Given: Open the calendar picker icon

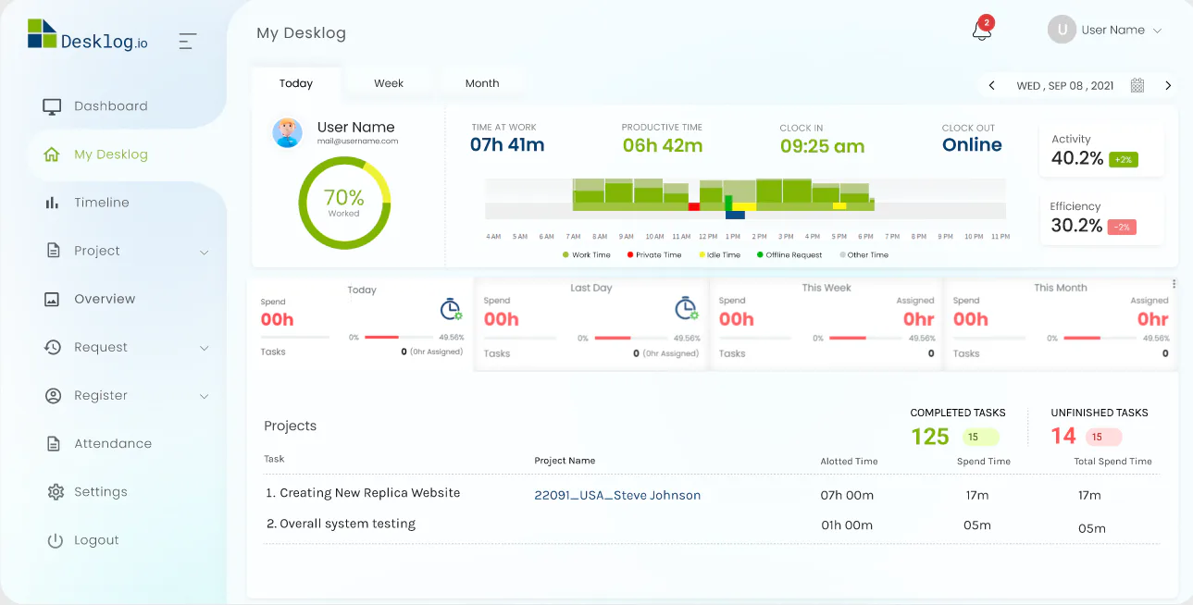Looking at the screenshot, I should coord(1137,84).
